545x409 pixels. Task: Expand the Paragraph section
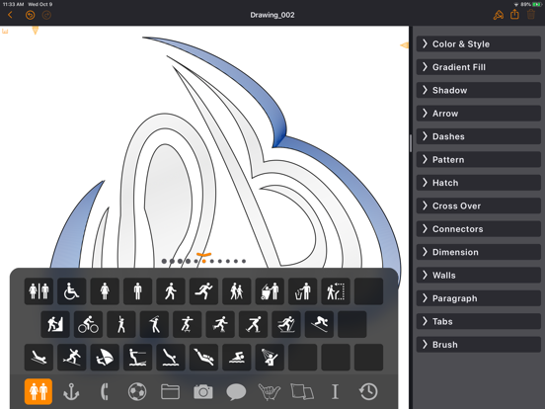(479, 298)
